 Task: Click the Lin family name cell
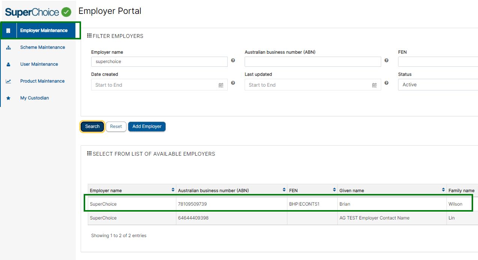(x=462, y=218)
